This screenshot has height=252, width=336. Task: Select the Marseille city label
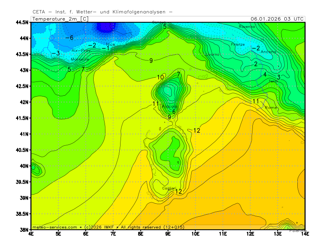click(80, 59)
